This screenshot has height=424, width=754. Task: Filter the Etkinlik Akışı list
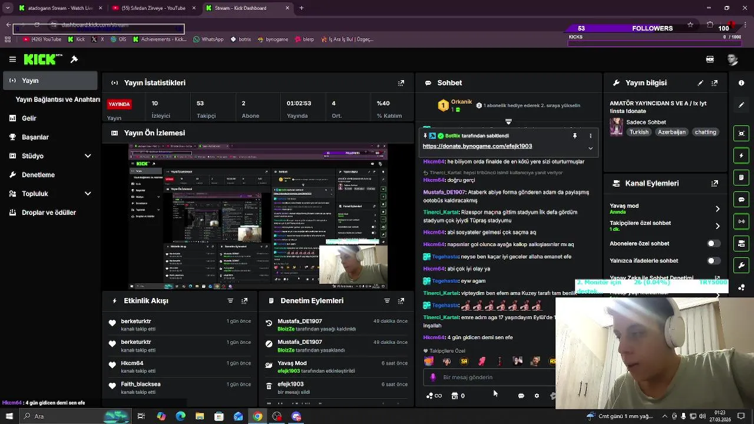point(230,301)
